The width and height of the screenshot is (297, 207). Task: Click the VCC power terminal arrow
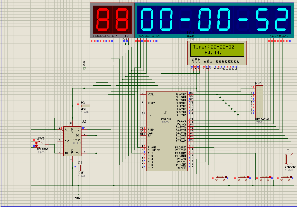coord(84,69)
